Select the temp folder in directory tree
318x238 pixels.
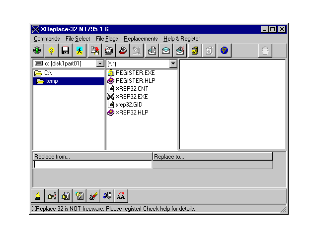tap(52, 81)
